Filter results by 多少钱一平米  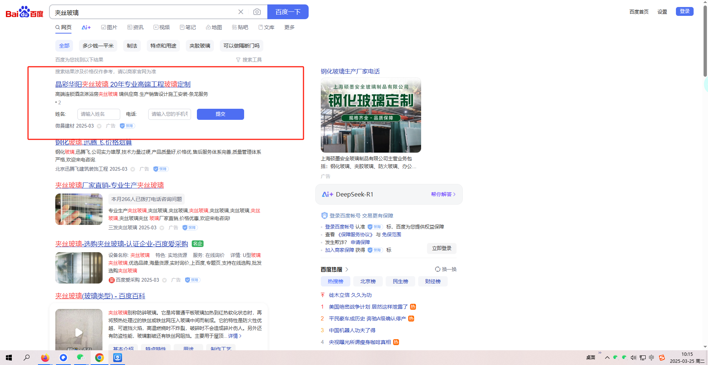click(98, 46)
